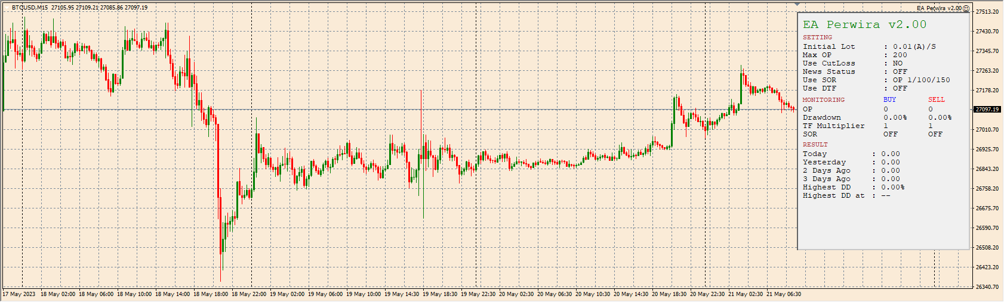Image resolution: width=1004 pixels, height=302 pixels.
Task: Click the Highest DD at row label
Action: [x=833, y=195]
